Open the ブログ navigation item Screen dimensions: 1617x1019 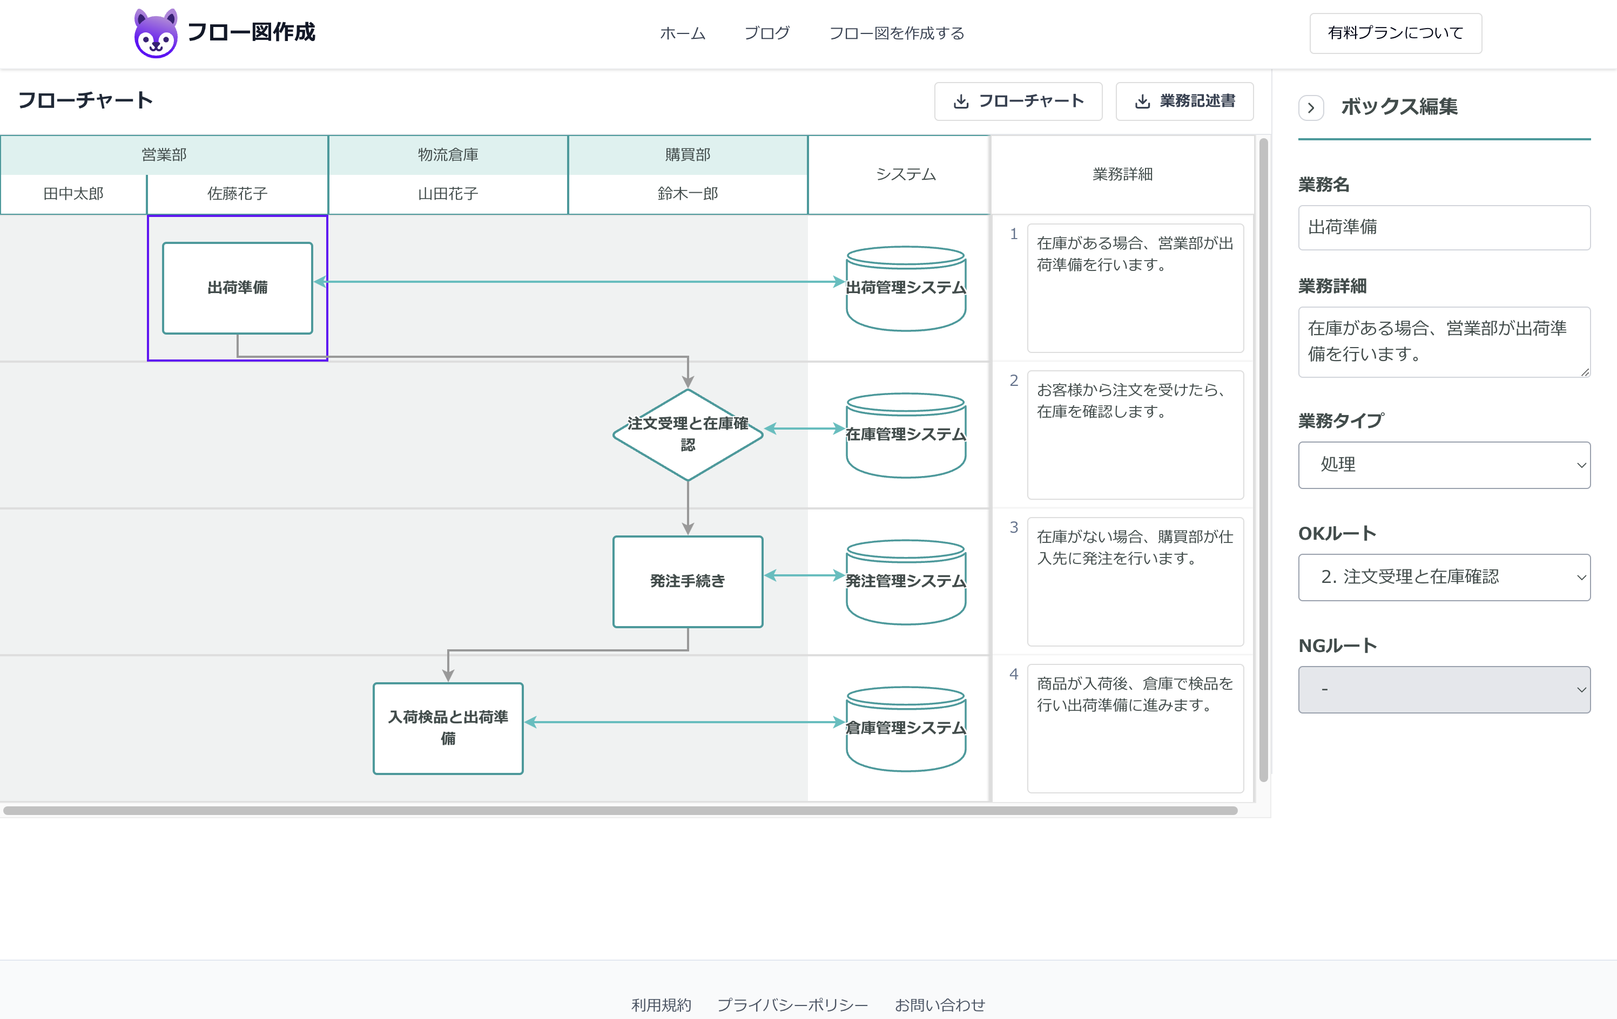[767, 33]
